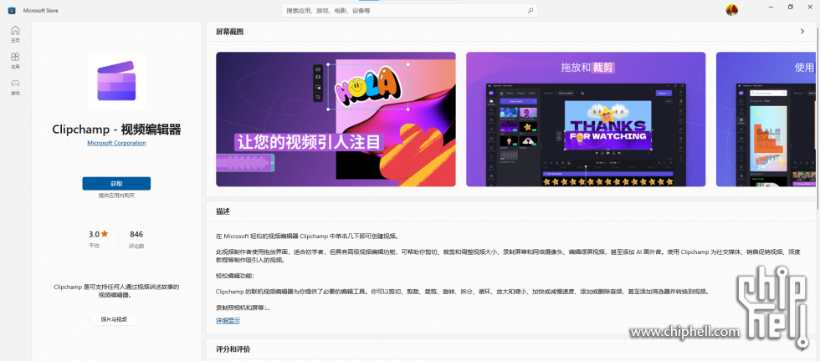The image size is (820, 361).
Task: Expand the 评分和评价 section chevron
Action: 802,348
